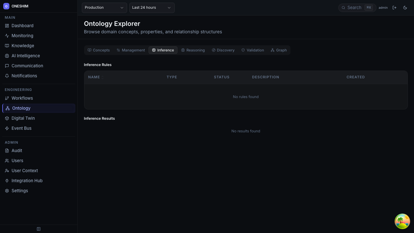Click the Event Bus lightning icon
This screenshot has width=414, height=233.
click(7, 128)
